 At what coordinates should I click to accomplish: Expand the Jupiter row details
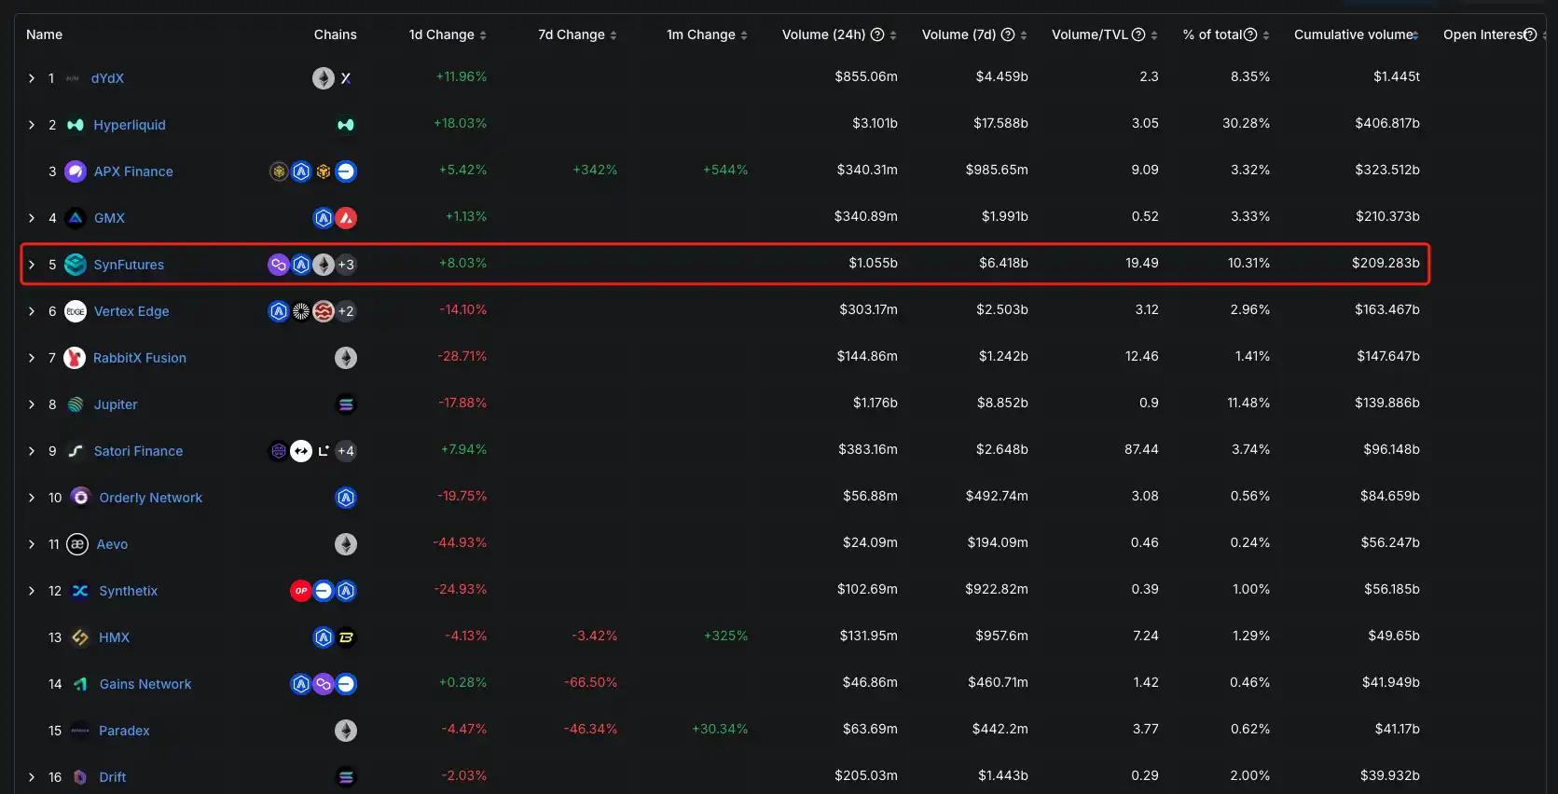32,404
